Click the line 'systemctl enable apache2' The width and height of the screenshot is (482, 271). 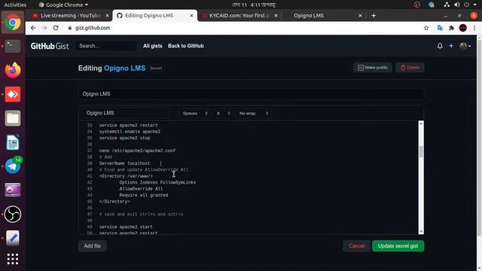pos(130,132)
